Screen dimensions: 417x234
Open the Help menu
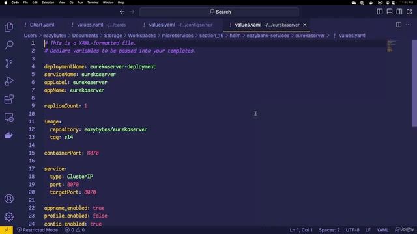coord(121,3)
